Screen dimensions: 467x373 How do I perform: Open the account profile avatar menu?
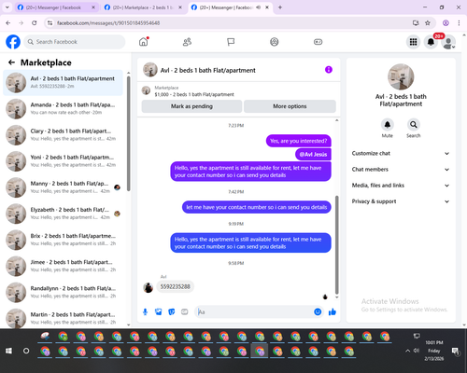(x=448, y=42)
